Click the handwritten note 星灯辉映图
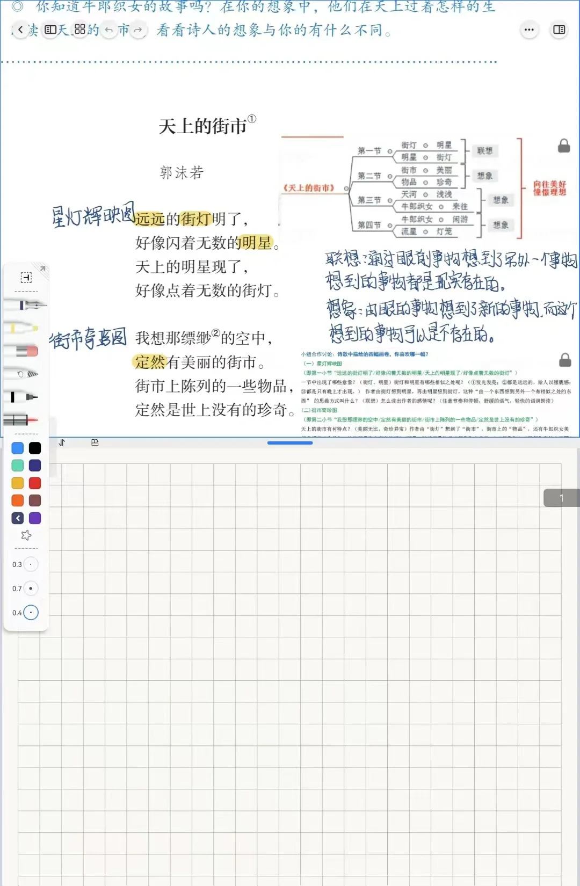580x886 pixels. click(92, 214)
